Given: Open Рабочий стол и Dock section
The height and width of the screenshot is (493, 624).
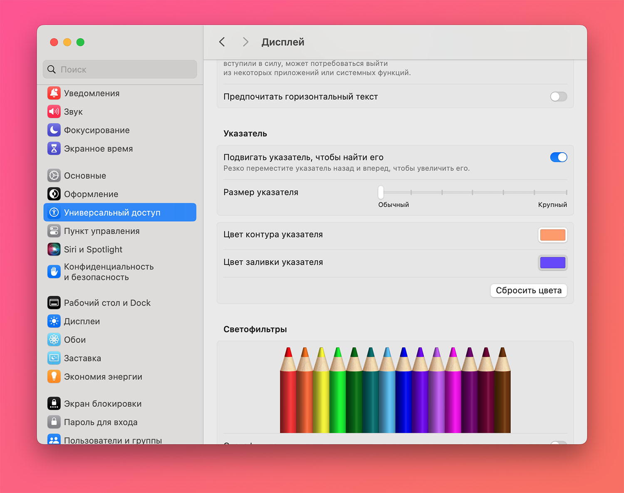Looking at the screenshot, I should tap(107, 303).
